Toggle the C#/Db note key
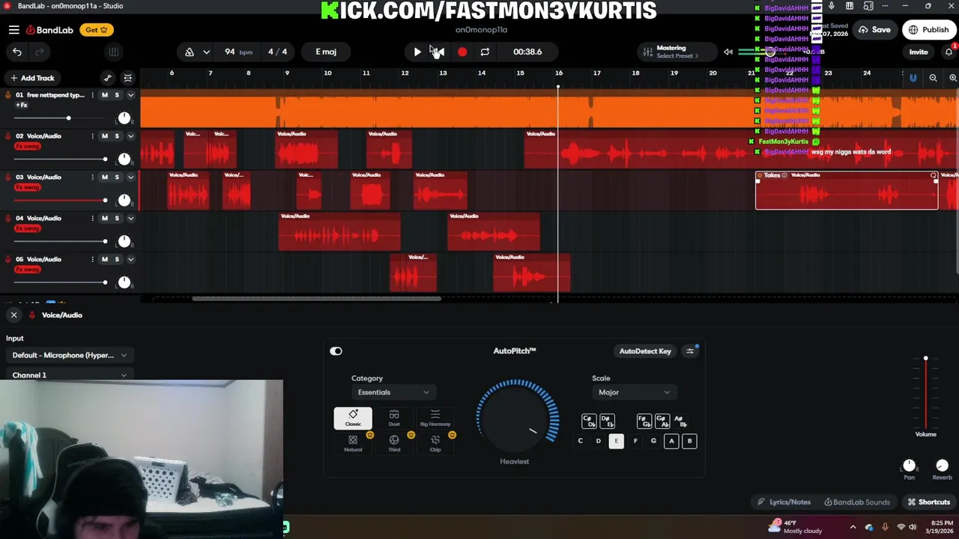 tap(589, 421)
